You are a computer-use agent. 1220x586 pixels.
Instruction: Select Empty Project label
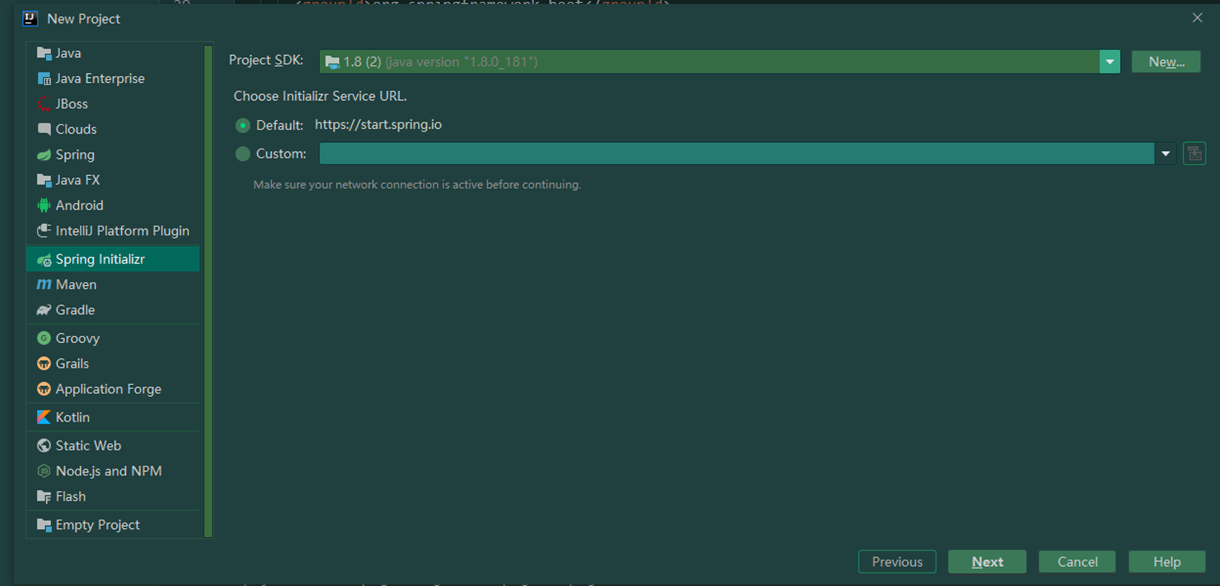(98, 525)
